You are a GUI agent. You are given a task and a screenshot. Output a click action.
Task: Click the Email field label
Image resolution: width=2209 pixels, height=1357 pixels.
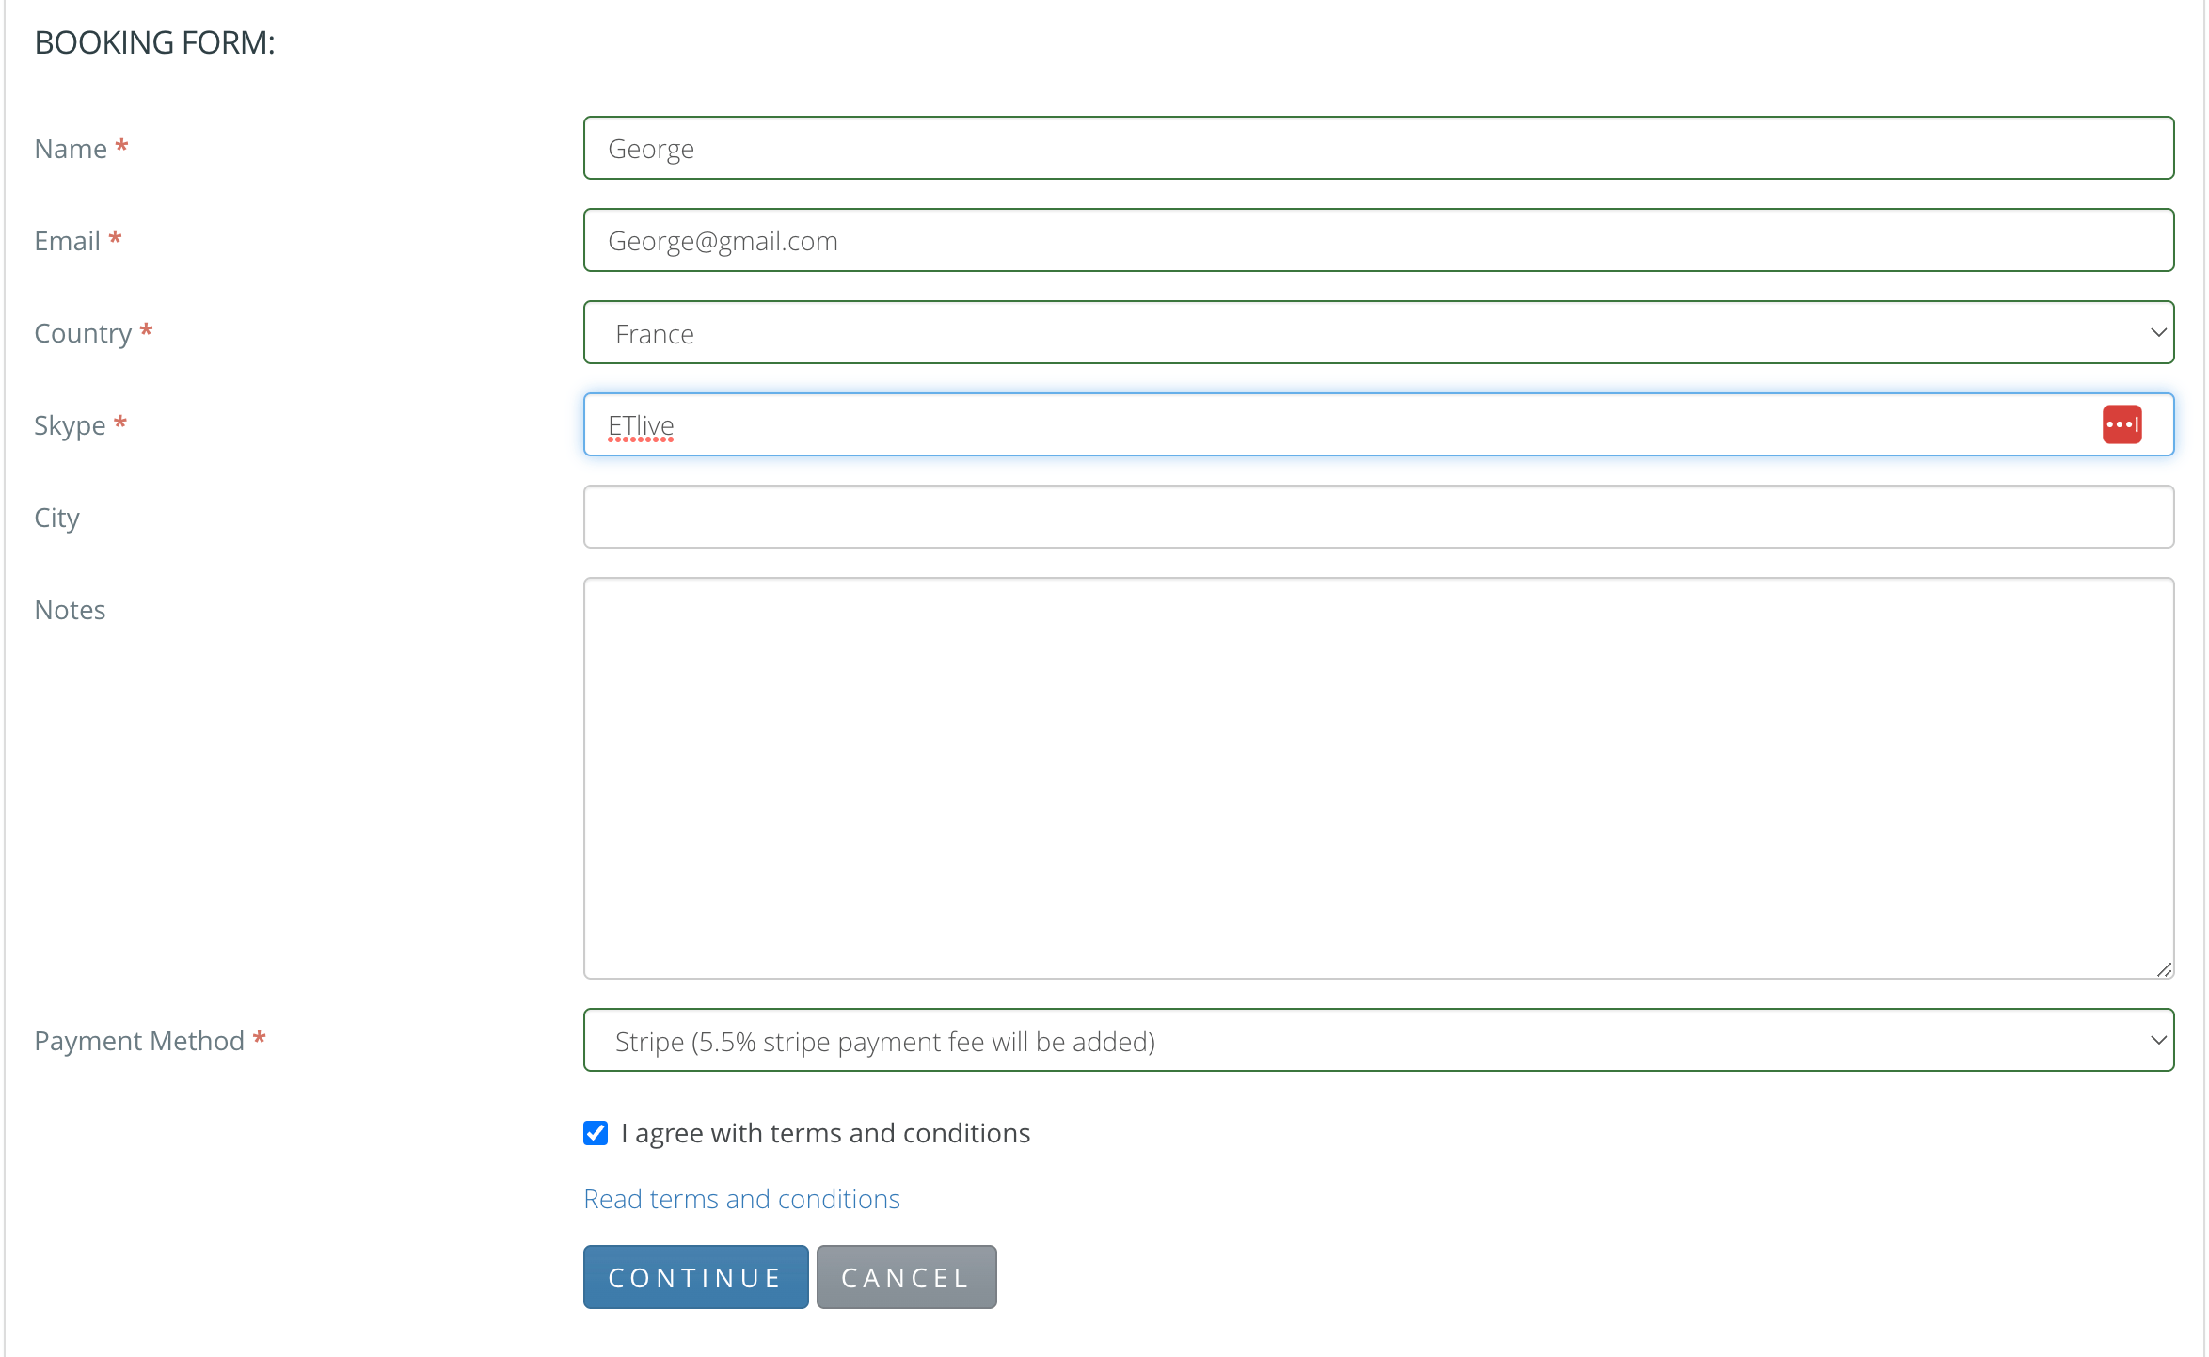click(x=67, y=241)
